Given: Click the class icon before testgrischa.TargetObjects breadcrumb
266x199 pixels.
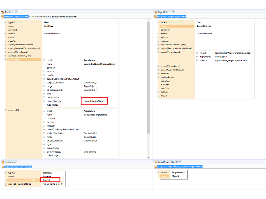Looking at the screenshot, I should pyautogui.click(x=155, y=17).
